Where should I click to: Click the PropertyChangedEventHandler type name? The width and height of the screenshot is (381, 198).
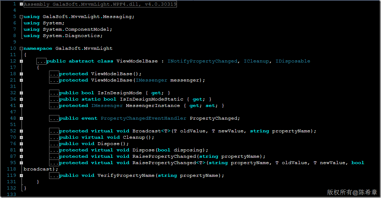click(144, 118)
